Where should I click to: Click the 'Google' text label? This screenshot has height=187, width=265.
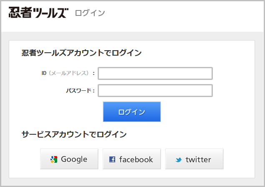point(74,159)
